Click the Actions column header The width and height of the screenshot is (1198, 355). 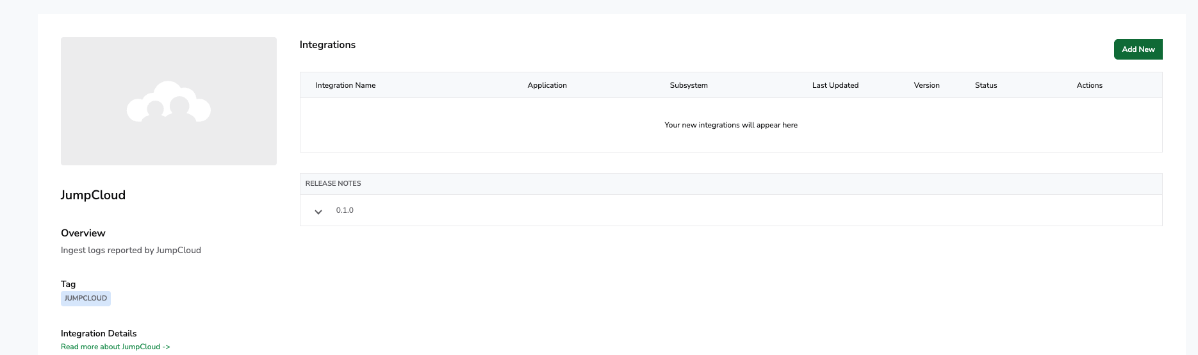tap(1089, 85)
